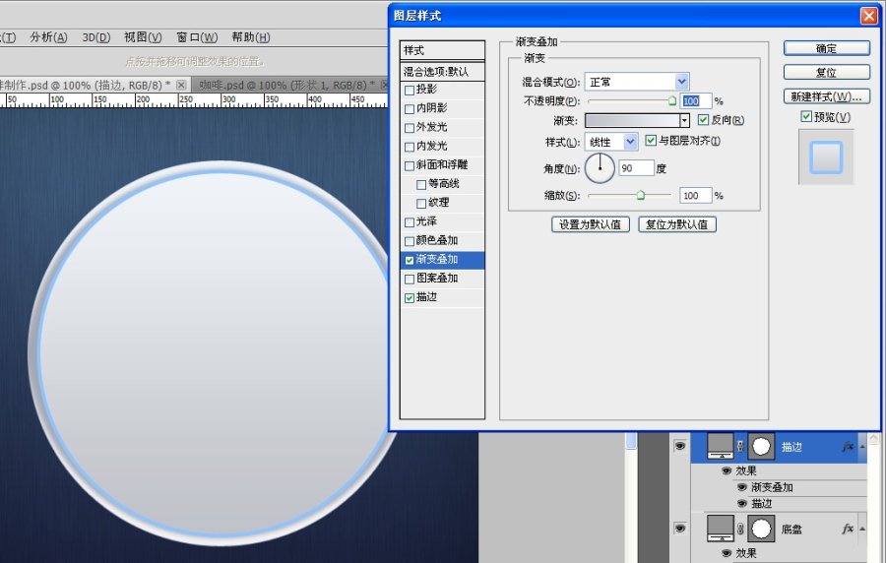The width and height of the screenshot is (886, 563).
Task: Hide 效果 under the 底盘 layer
Action: [x=727, y=553]
